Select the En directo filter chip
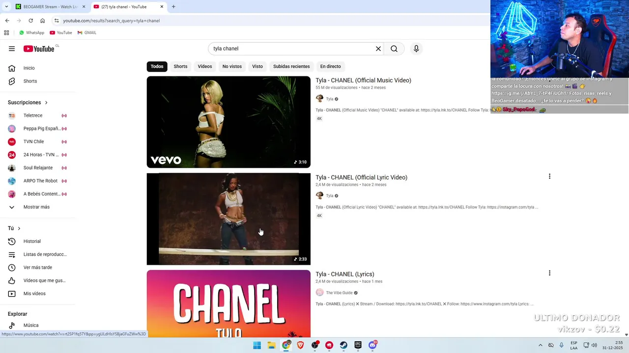 tap(330, 66)
